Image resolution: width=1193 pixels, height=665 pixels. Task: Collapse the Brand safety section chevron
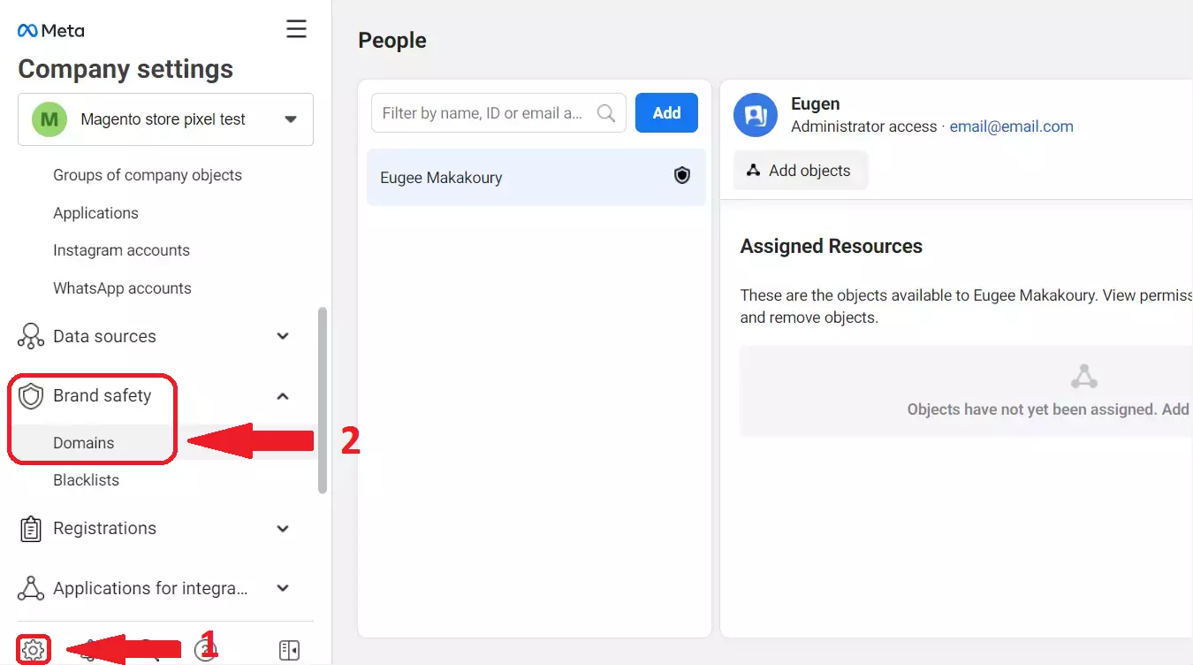point(283,396)
